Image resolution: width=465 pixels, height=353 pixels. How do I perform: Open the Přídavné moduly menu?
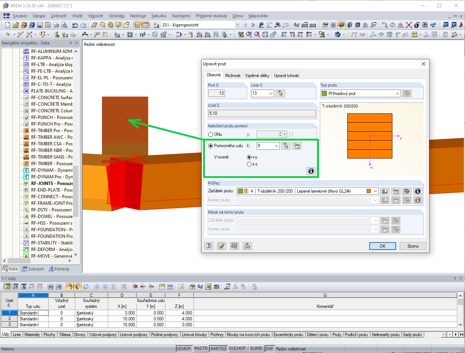pyautogui.click(x=211, y=16)
